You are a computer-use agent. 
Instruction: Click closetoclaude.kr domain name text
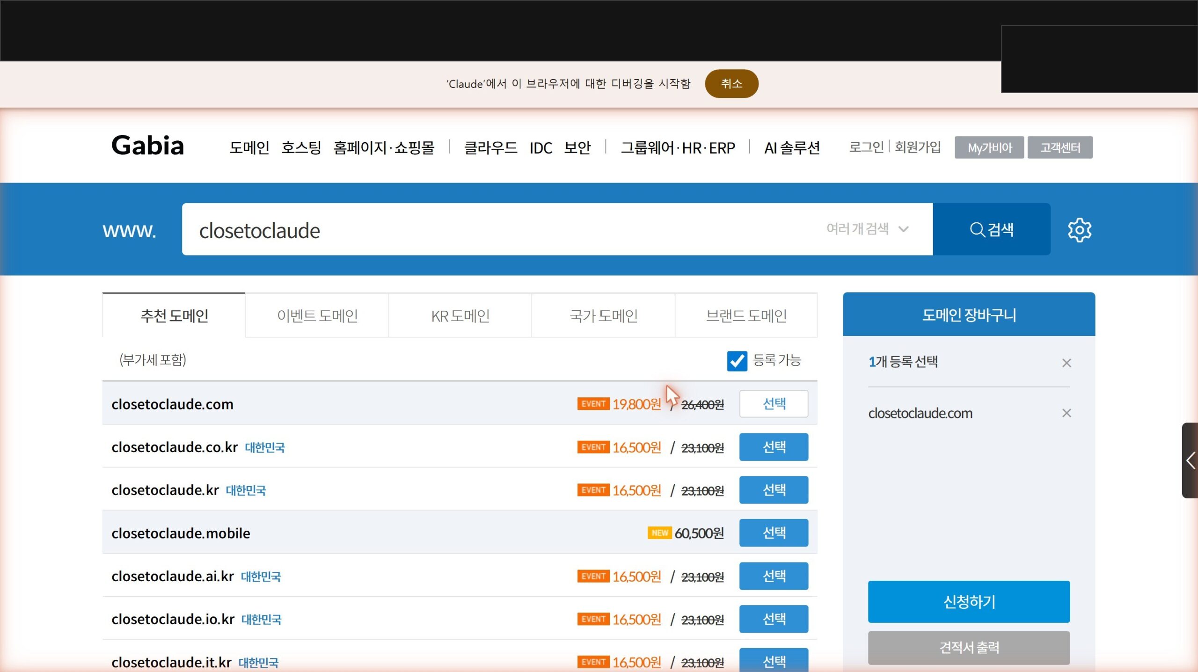tap(165, 490)
